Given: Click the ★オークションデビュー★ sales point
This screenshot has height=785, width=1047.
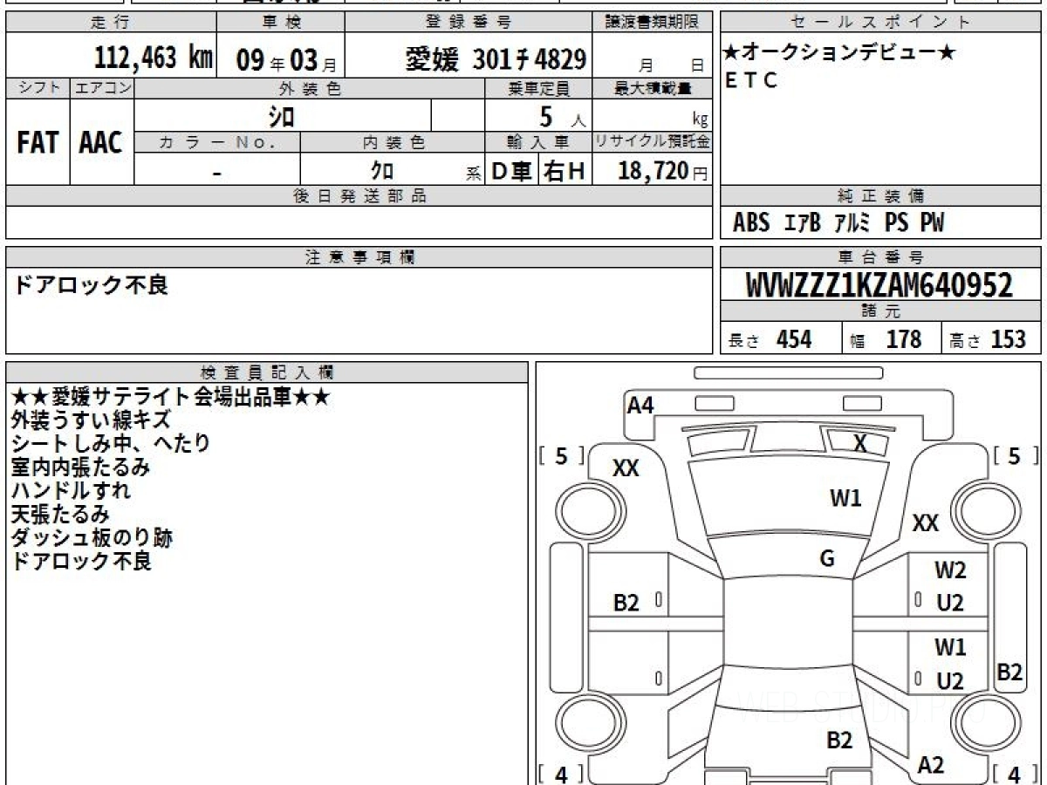Looking at the screenshot, I should (838, 53).
